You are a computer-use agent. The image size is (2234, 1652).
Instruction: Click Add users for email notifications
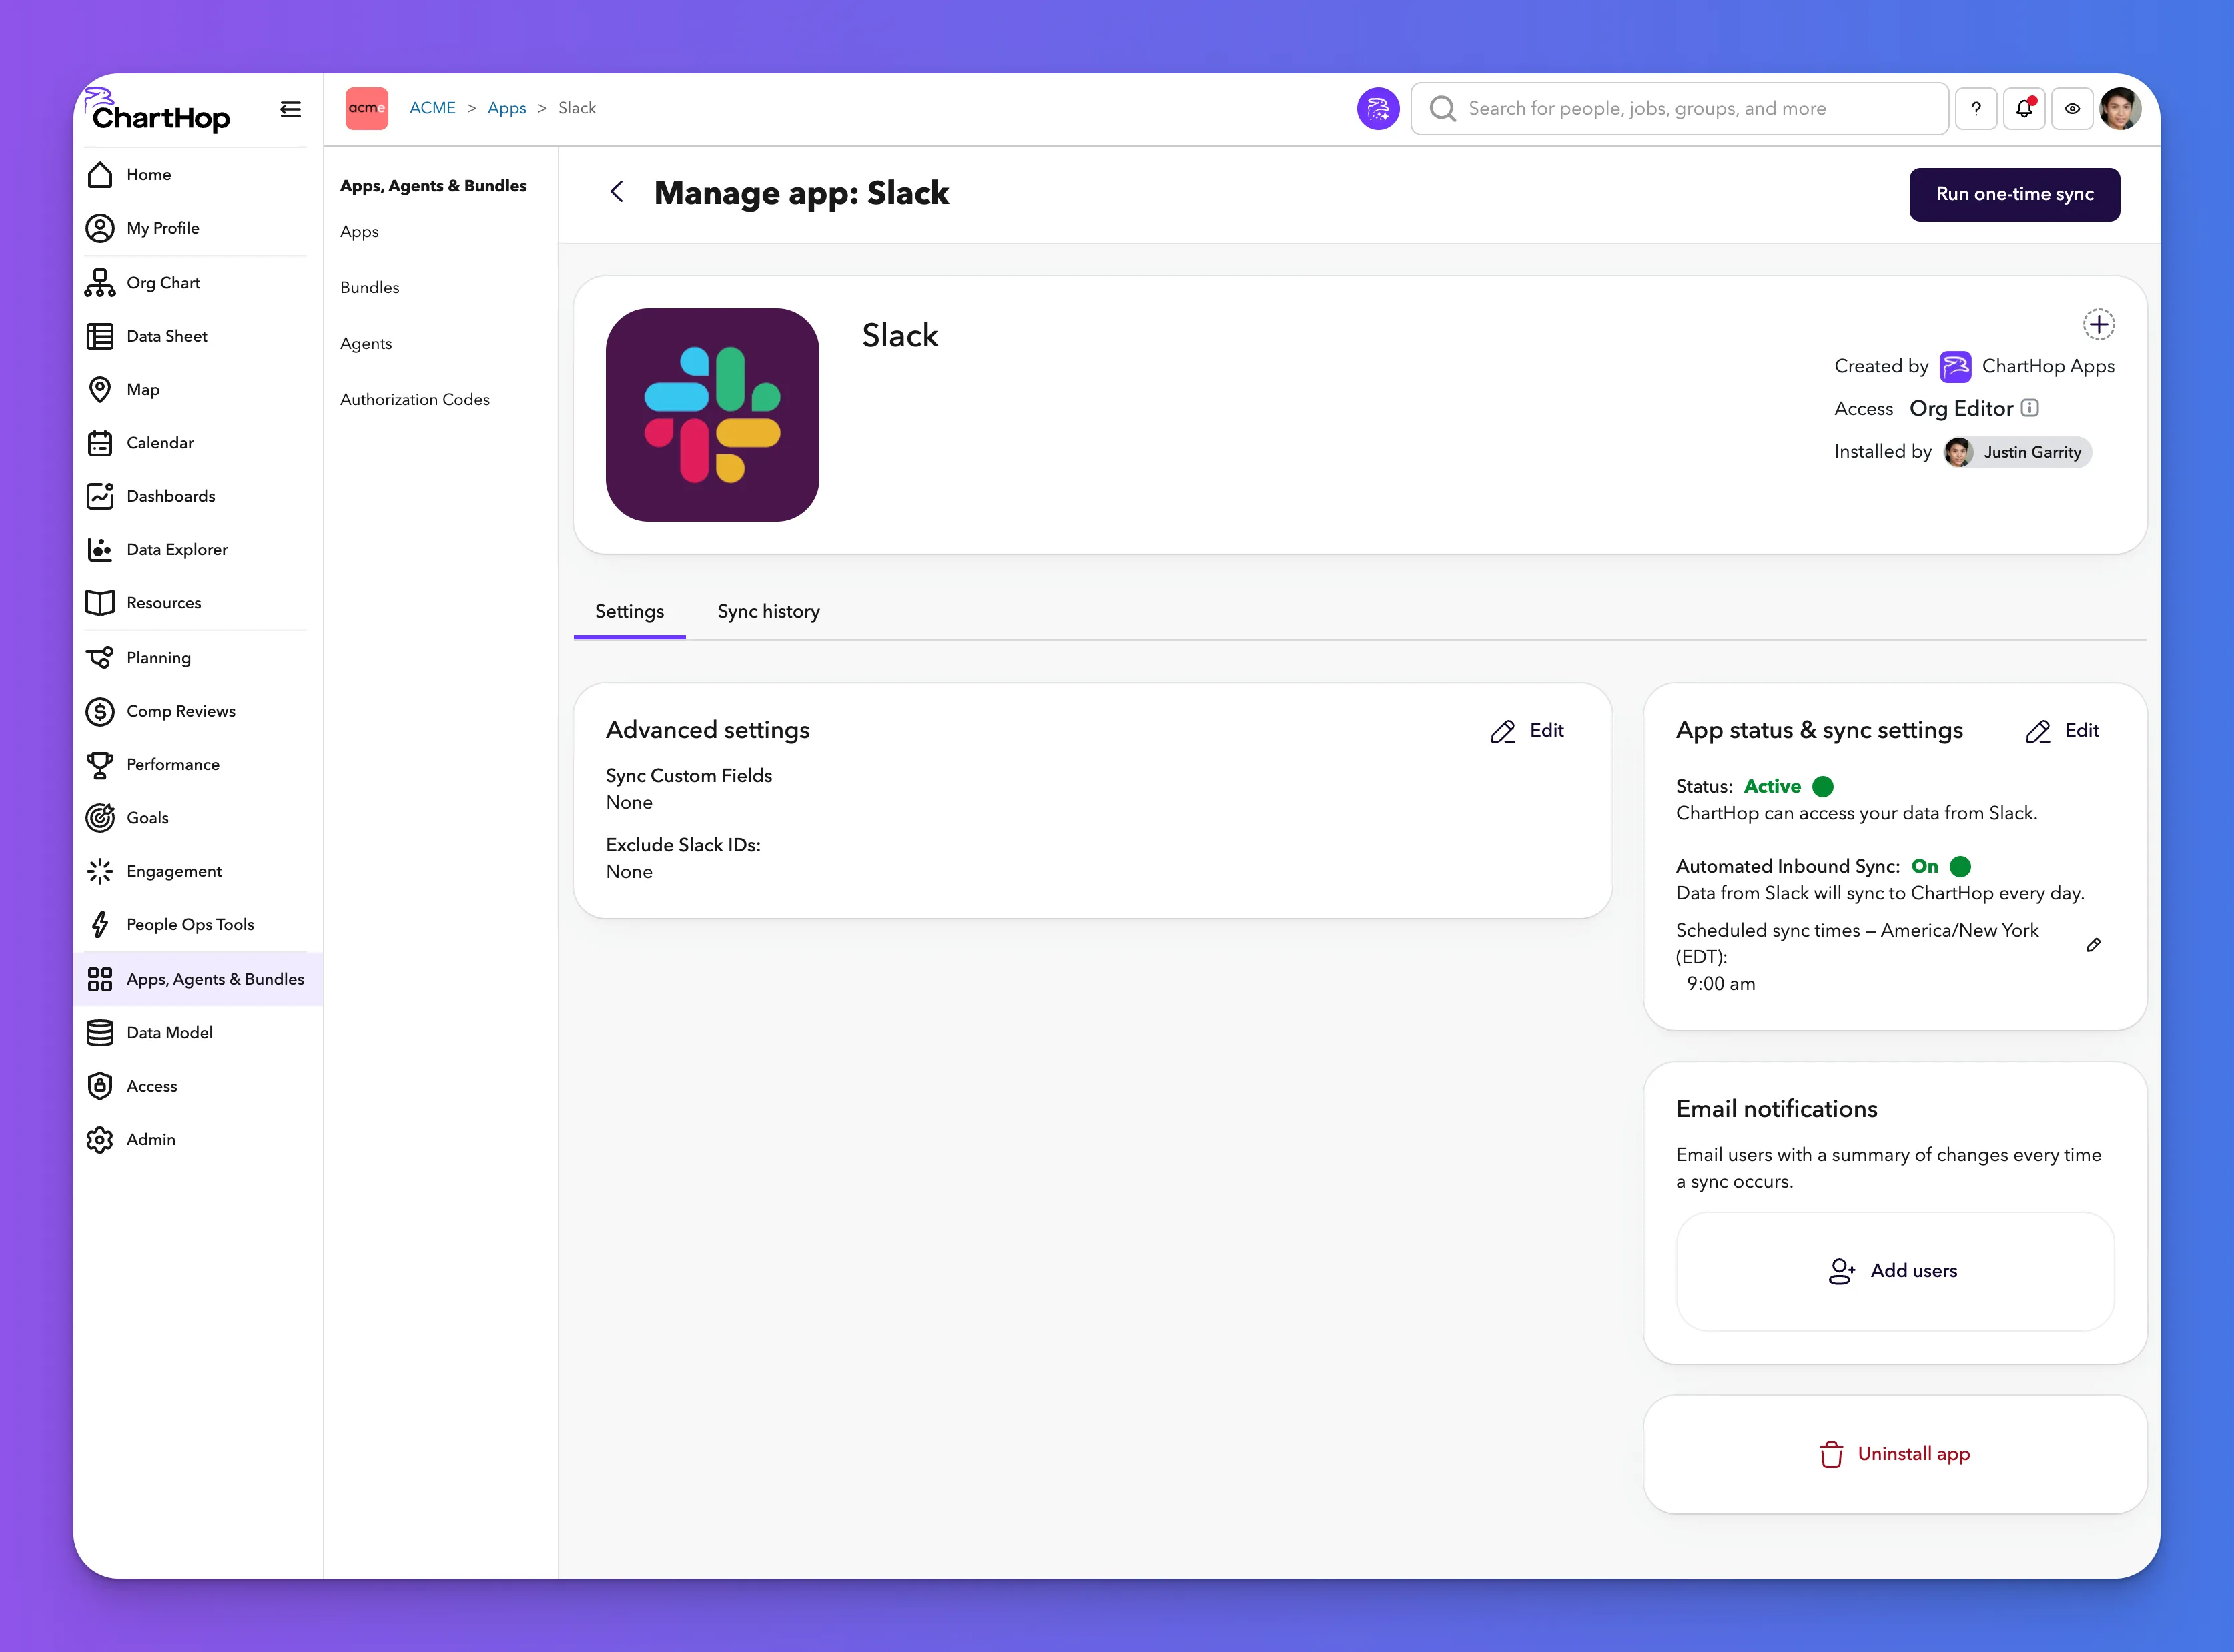(1894, 1271)
